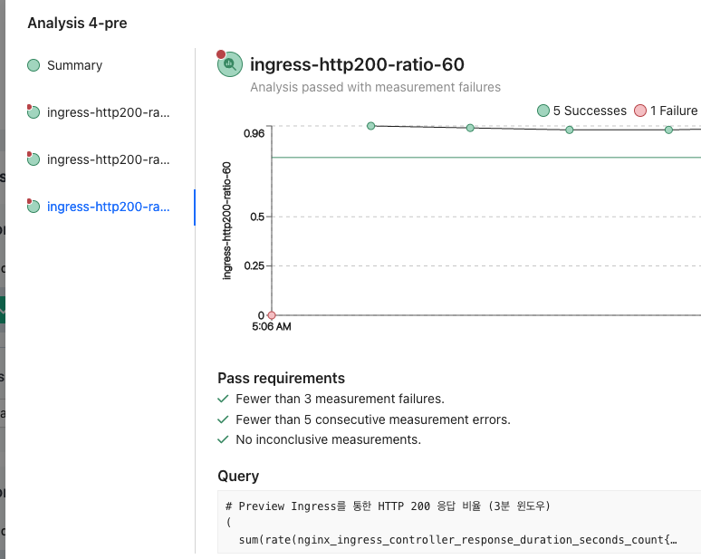Click the 5:06 AM axis label
The image size is (701, 559).
pos(272,326)
